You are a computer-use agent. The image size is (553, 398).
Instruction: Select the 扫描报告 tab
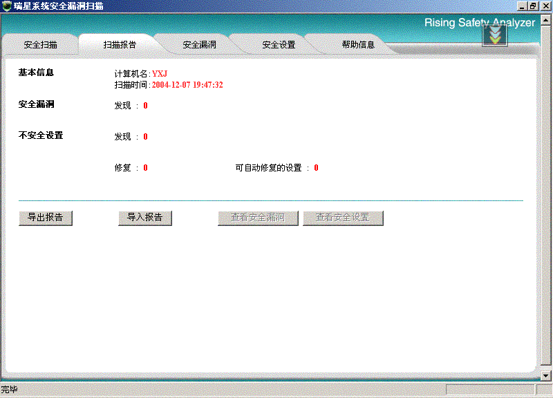[x=120, y=45]
